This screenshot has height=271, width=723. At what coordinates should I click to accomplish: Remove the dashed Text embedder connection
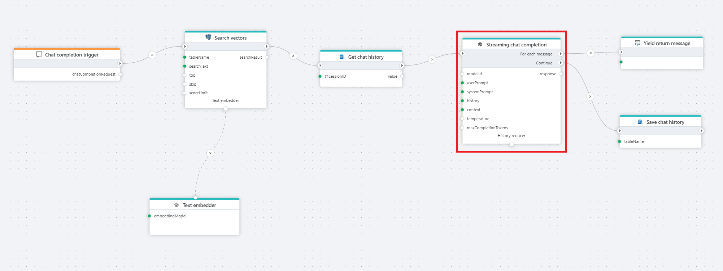(210, 153)
